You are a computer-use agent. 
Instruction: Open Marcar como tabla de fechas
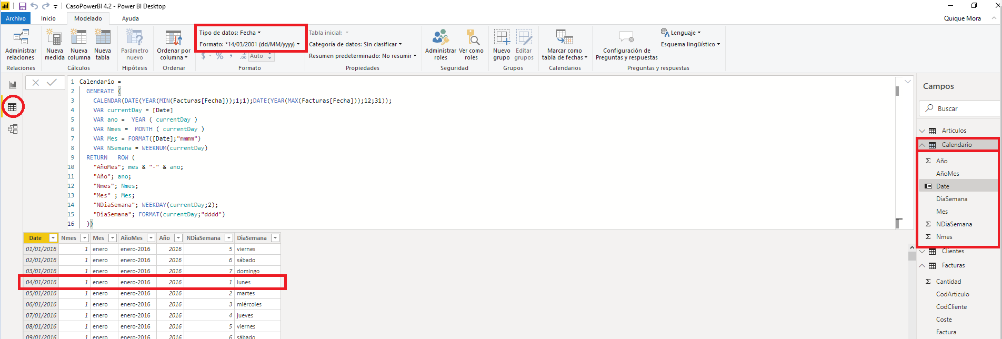pos(565,45)
